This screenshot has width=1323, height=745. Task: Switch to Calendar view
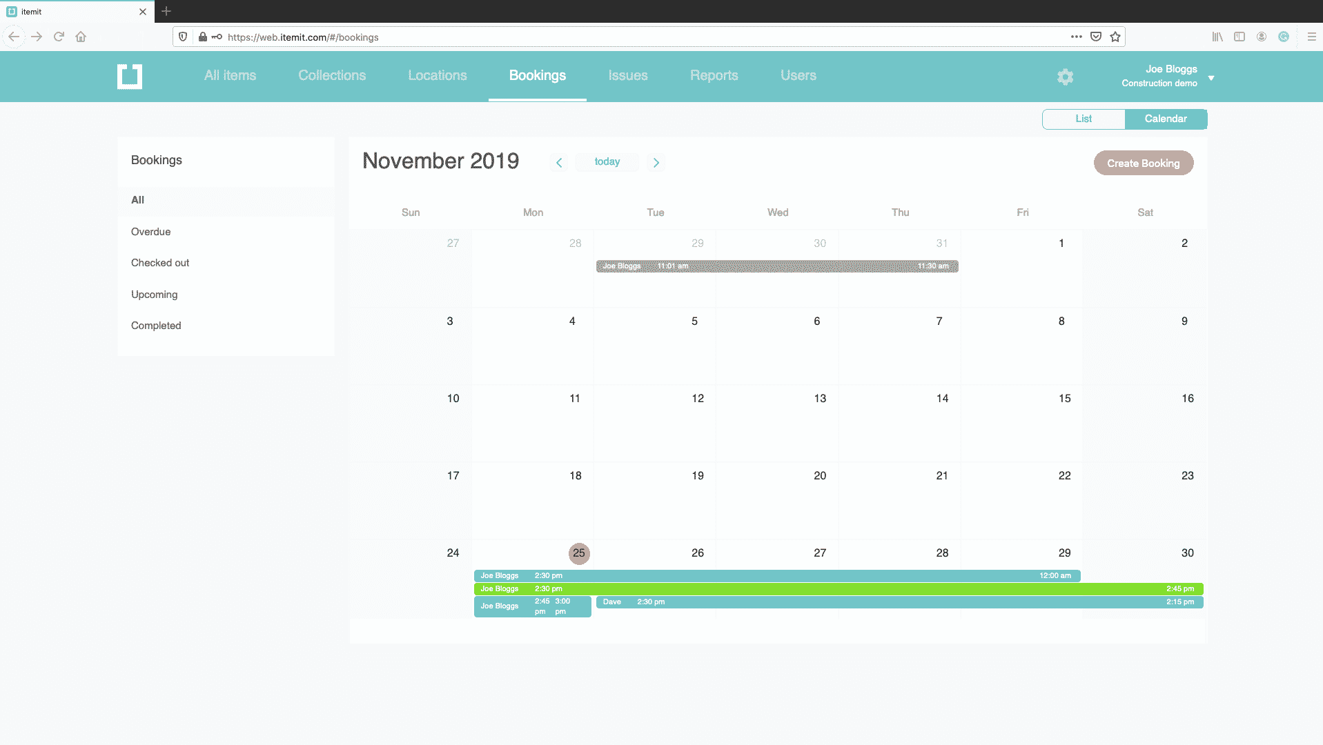(x=1166, y=119)
